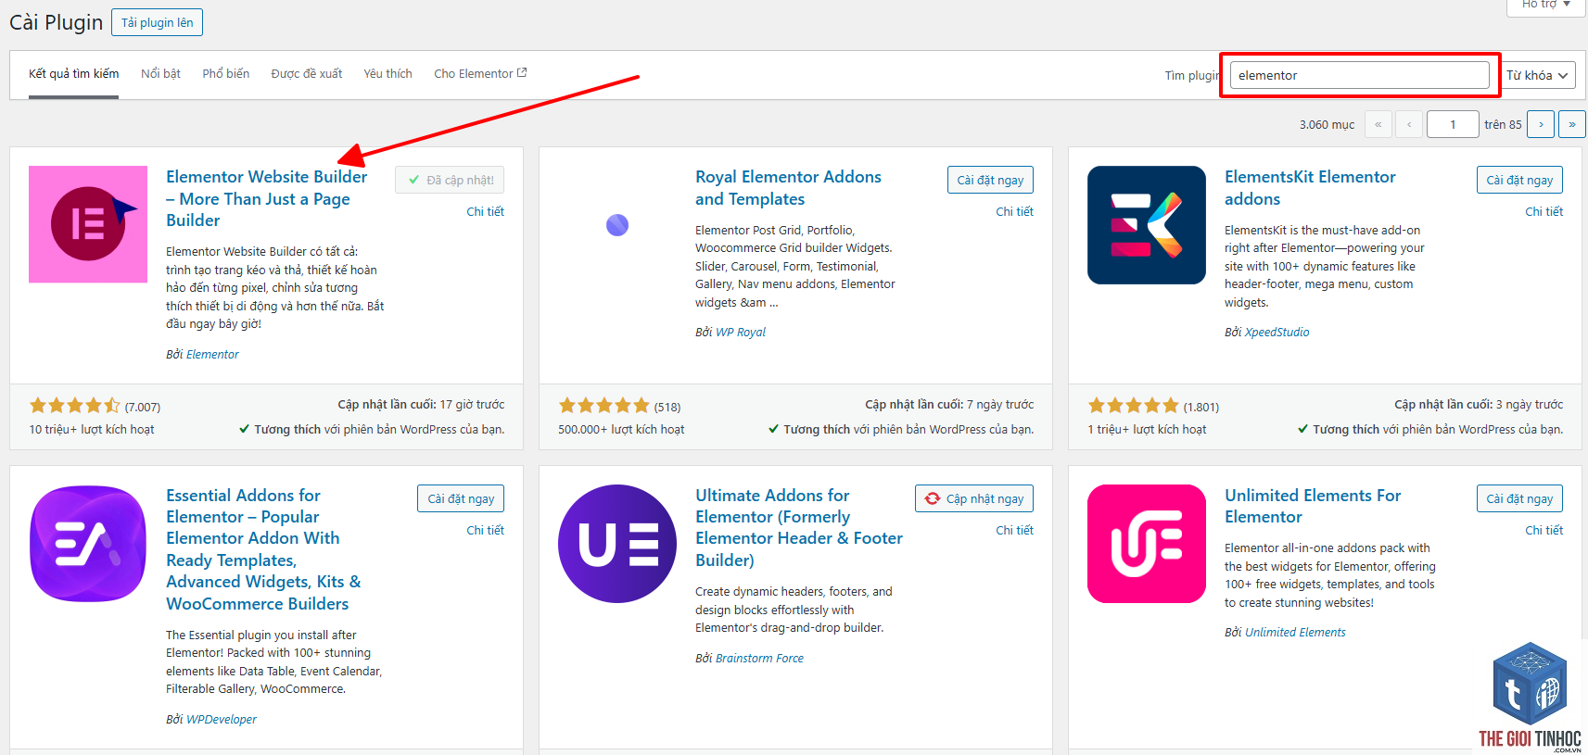
Task: Open the Nổi bật tab
Action: [x=160, y=74]
